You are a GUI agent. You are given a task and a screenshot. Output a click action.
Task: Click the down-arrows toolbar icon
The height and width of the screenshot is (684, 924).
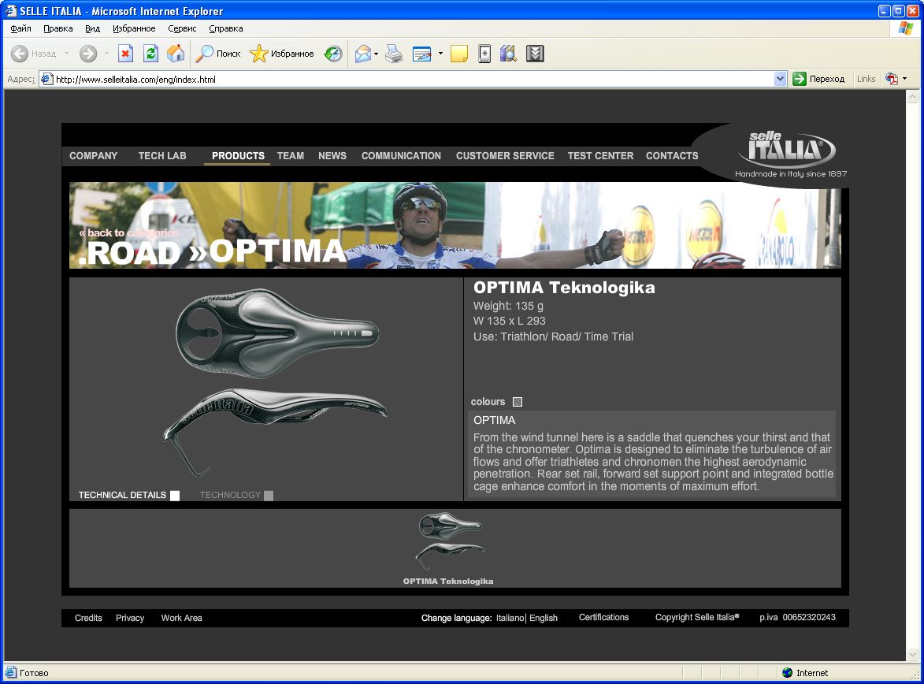click(x=535, y=54)
